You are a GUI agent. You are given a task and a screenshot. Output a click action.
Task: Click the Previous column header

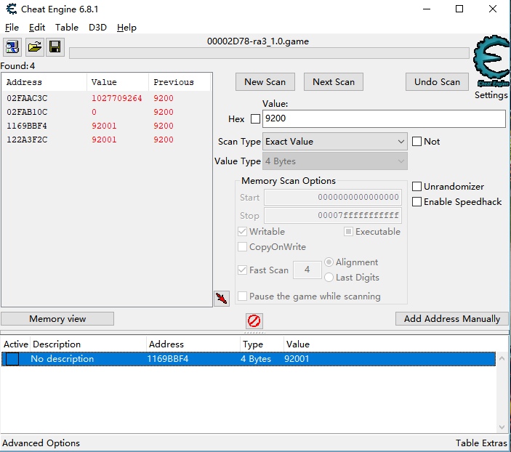point(180,82)
